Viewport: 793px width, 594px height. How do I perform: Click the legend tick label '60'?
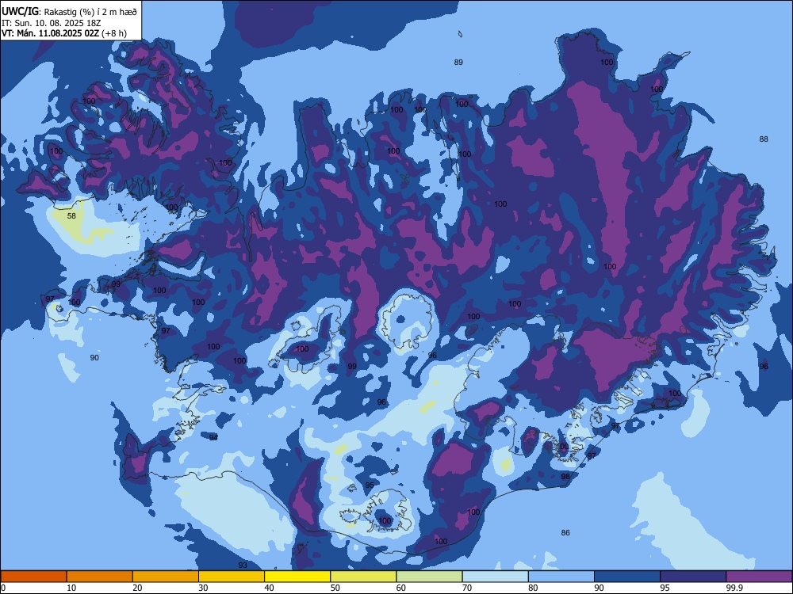[x=401, y=588]
